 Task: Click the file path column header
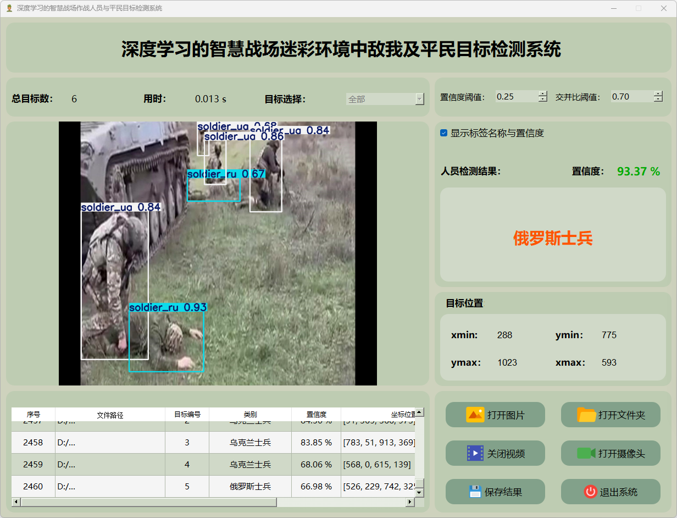tap(110, 415)
